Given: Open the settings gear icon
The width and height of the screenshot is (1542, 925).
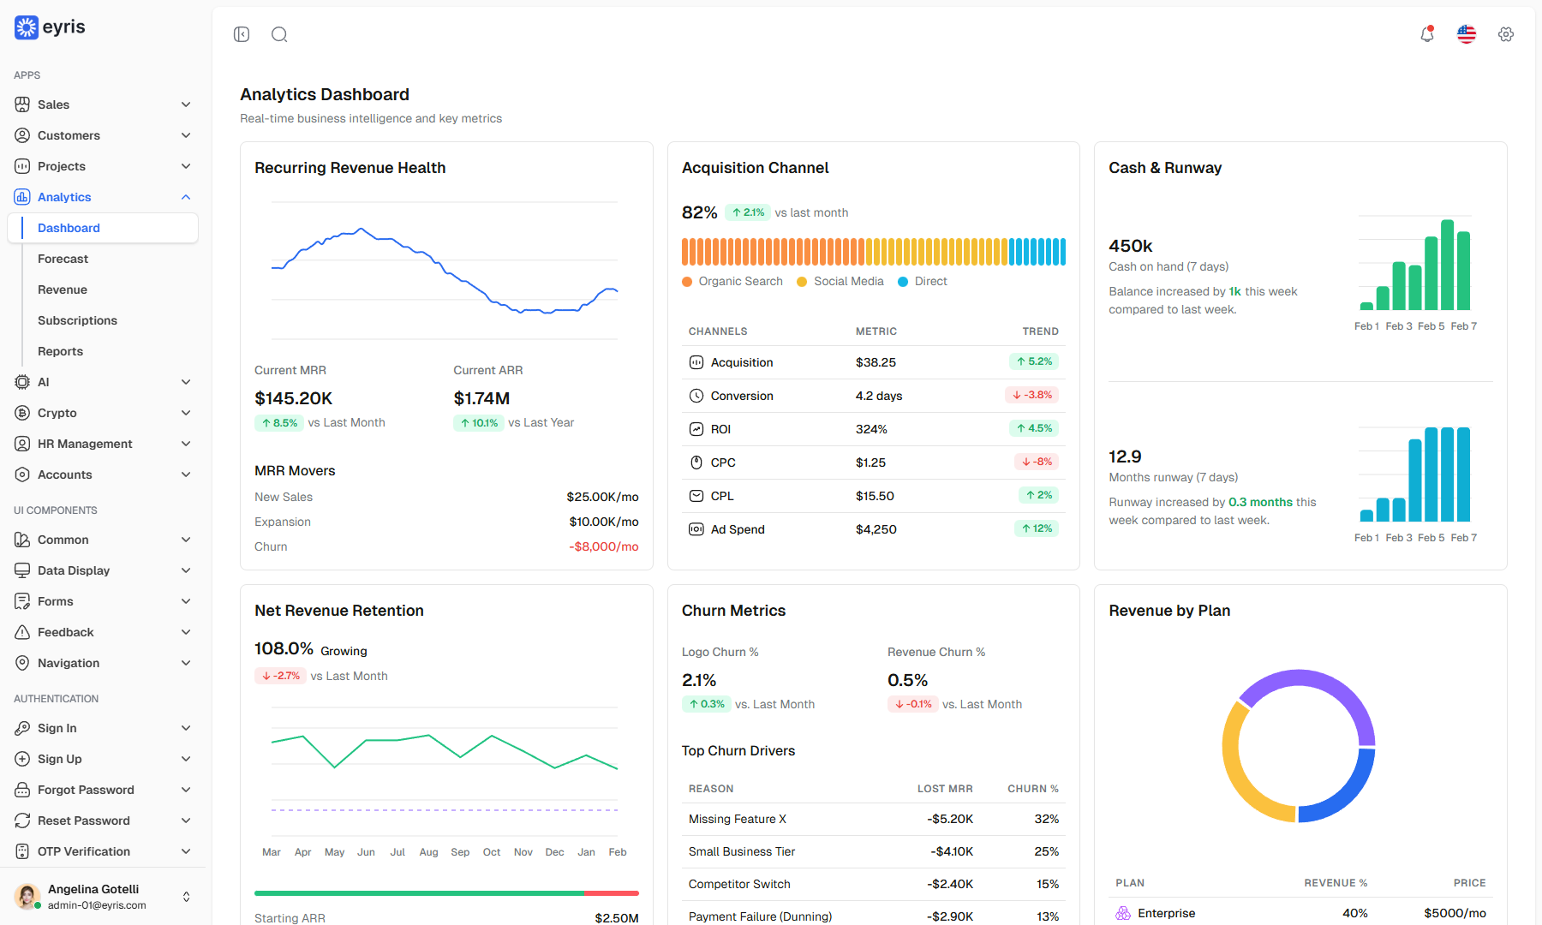Looking at the screenshot, I should coord(1506,34).
